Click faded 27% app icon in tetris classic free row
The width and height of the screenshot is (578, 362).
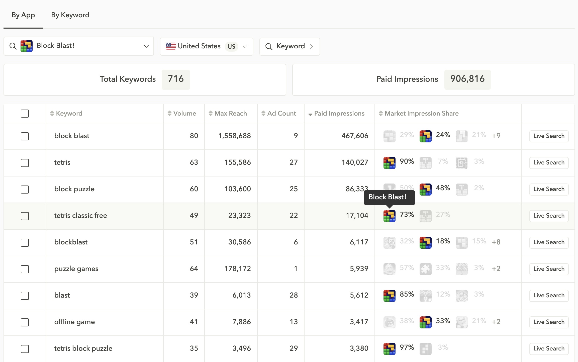(426, 216)
